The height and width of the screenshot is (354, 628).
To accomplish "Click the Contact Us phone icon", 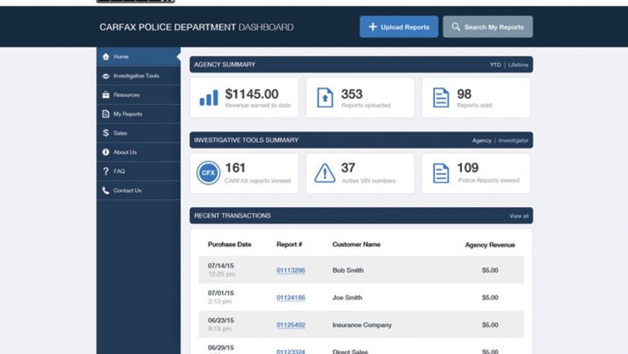I will tap(106, 190).
